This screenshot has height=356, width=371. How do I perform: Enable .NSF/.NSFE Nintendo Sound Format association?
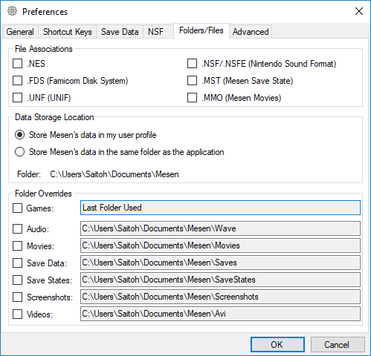click(x=192, y=64)
